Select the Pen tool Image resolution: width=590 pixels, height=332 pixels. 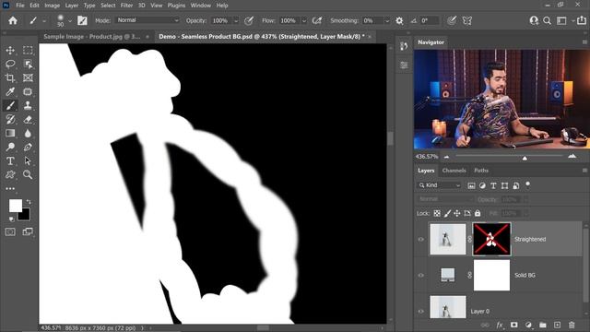28,148
